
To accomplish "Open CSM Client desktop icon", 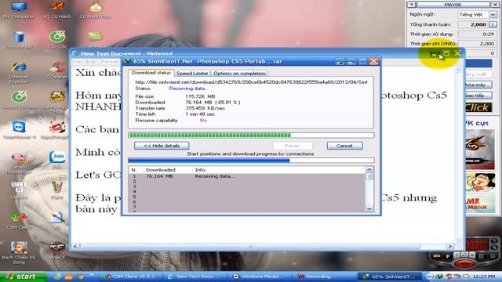I will tap(19, 221).
